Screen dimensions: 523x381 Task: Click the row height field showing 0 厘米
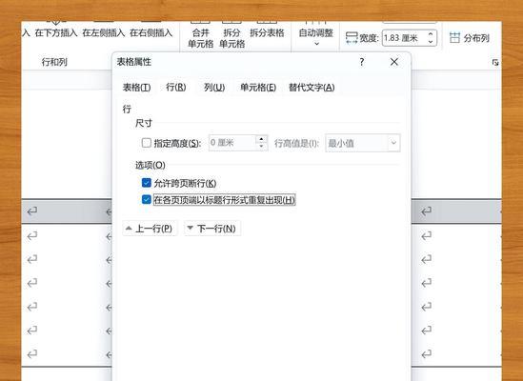(x=232, y=143)
